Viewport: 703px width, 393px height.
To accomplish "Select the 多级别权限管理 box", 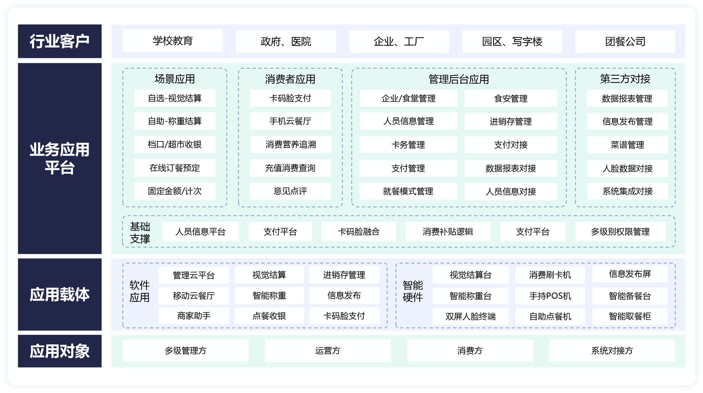I will [x=620, y=231].
